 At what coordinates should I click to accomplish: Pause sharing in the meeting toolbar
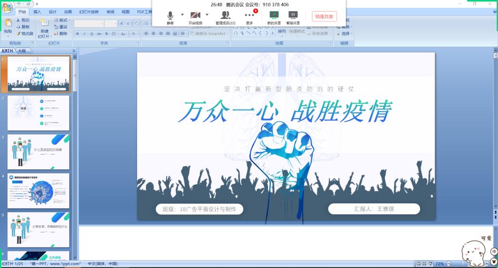pyautogui.click(x=293, y=17)
